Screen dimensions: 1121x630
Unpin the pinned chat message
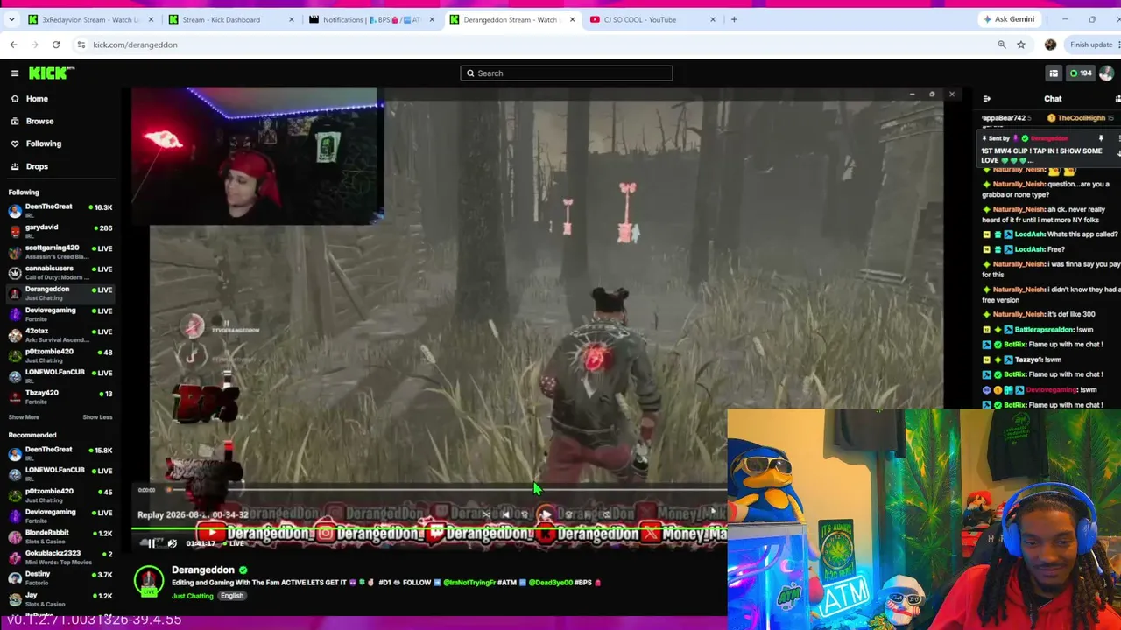(x=1101, y=138)
